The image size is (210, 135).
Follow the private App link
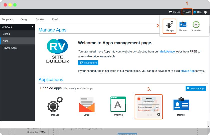tap(188, 71)
